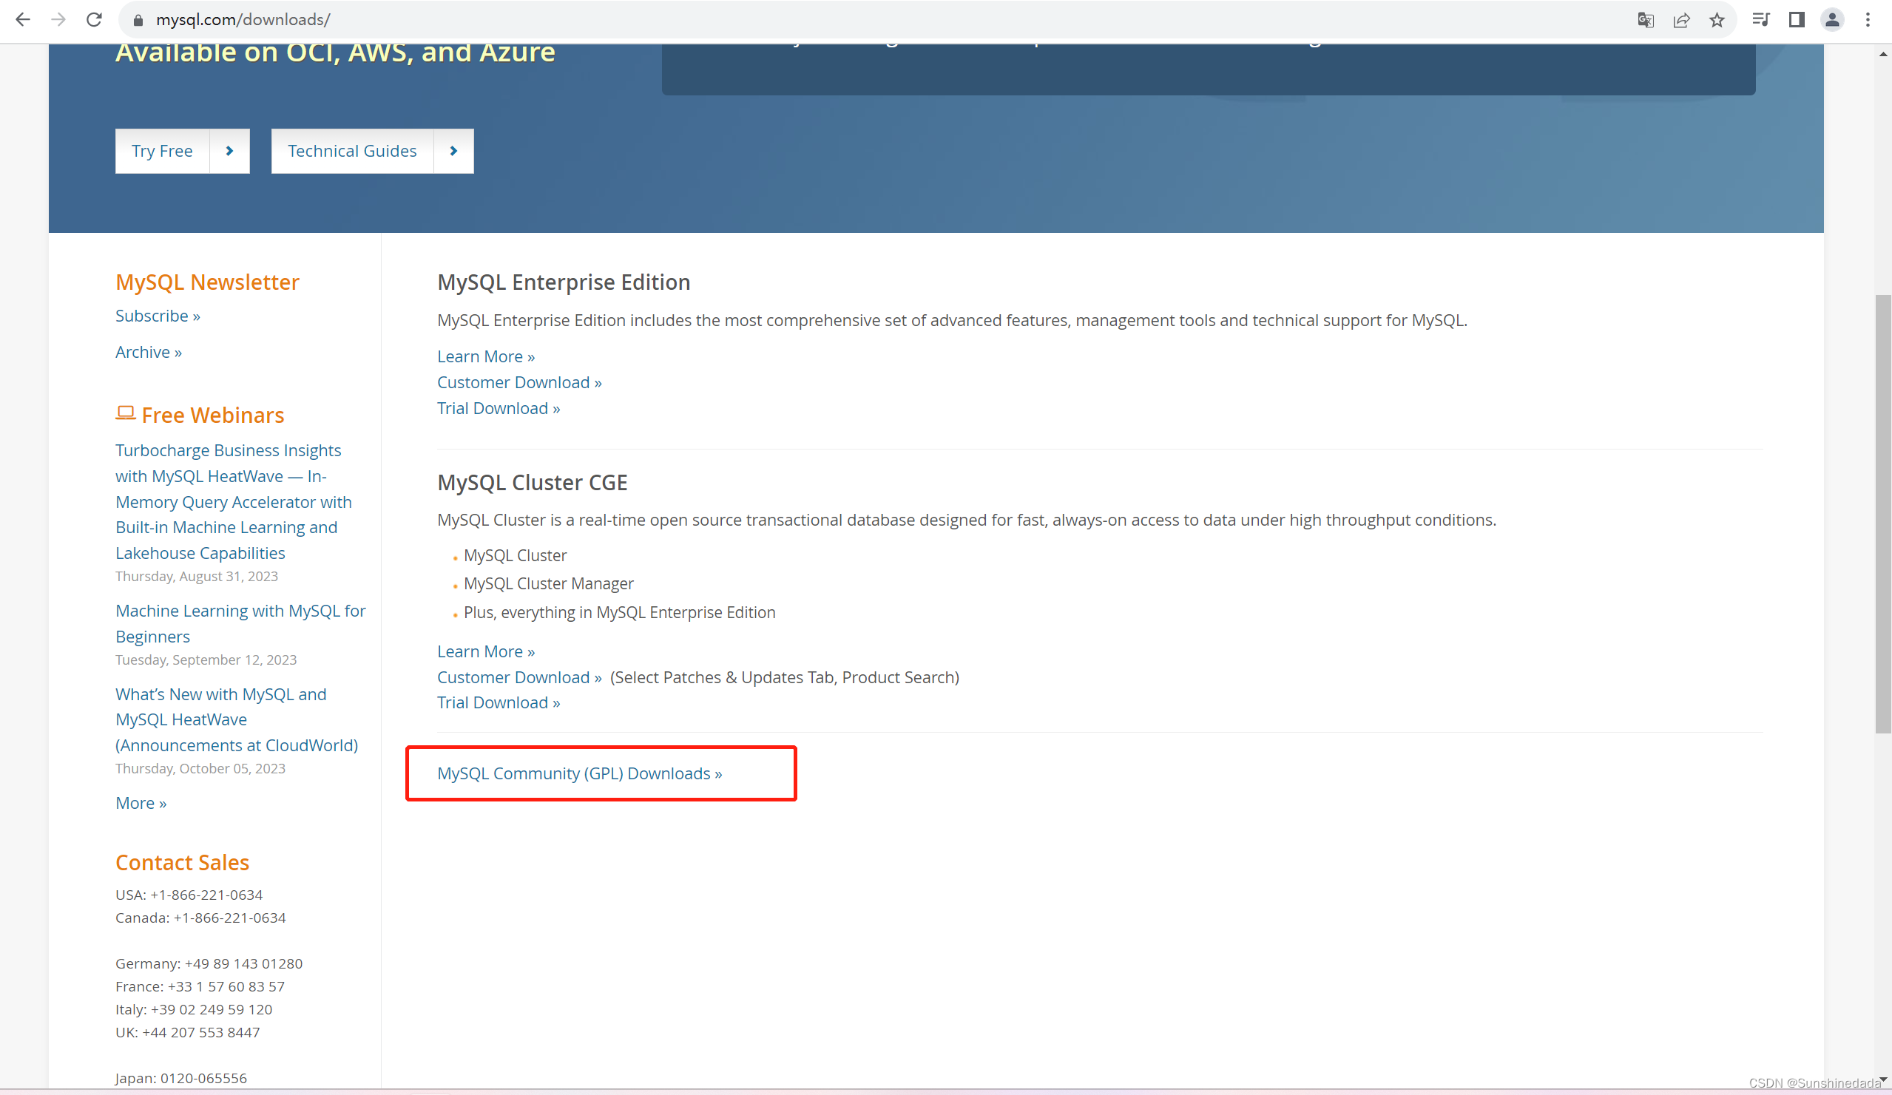Click 'Available on OCI, AWS, and Azure' banner text
The width and height of the screenshot is (1892, 1095).
tap(335, 54)
